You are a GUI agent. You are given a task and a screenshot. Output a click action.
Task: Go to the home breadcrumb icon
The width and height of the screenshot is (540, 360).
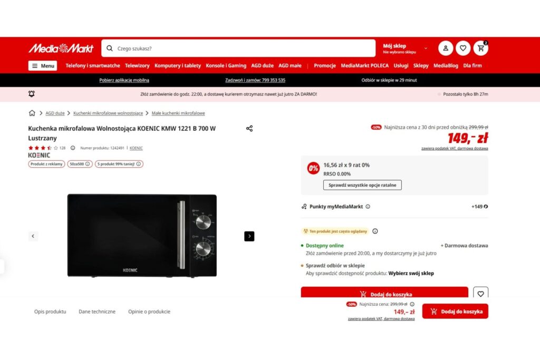pos(32,113)
